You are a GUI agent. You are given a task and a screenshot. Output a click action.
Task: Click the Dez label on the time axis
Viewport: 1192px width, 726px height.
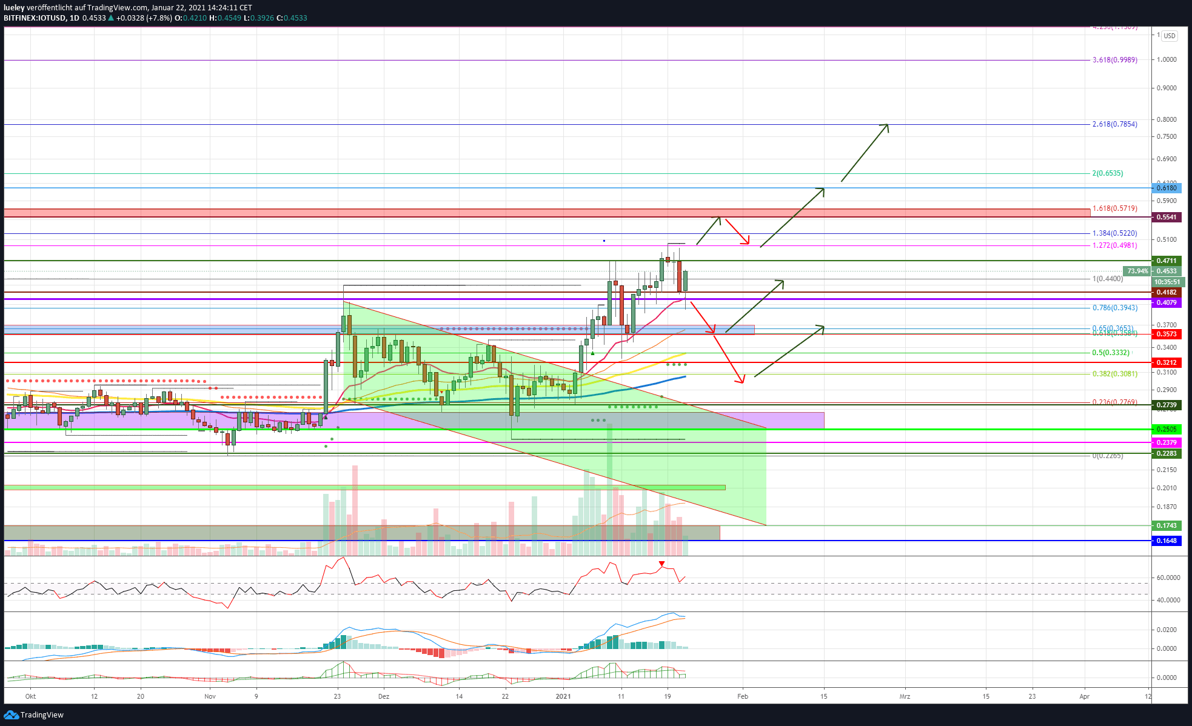[x=383, y=696]
